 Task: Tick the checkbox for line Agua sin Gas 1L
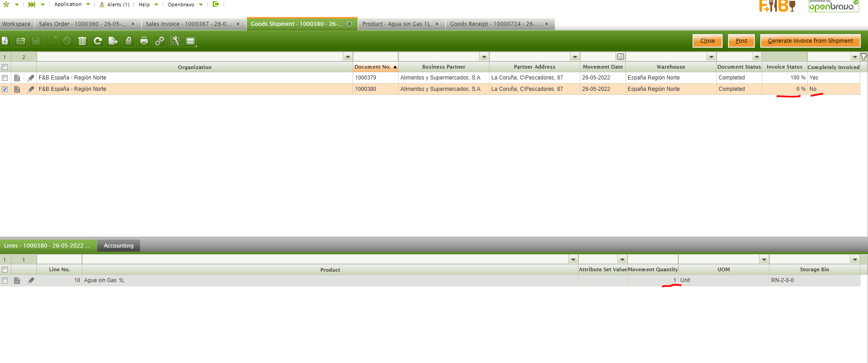[5, 281]
